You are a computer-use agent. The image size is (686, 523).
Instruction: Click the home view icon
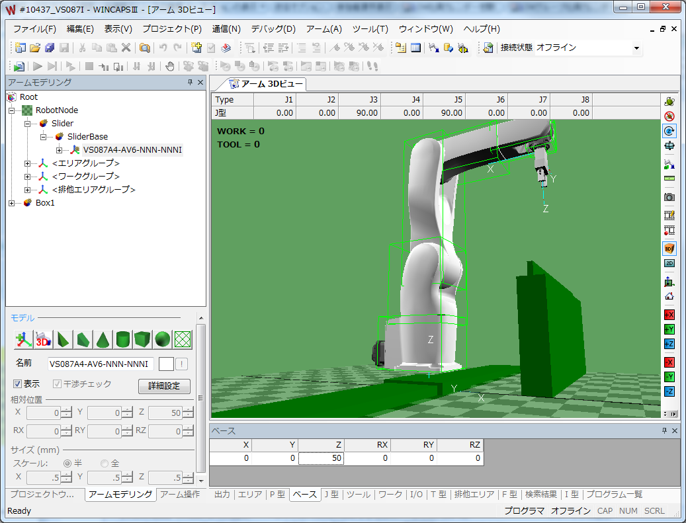pyautogui.click(x=669, y=296)
